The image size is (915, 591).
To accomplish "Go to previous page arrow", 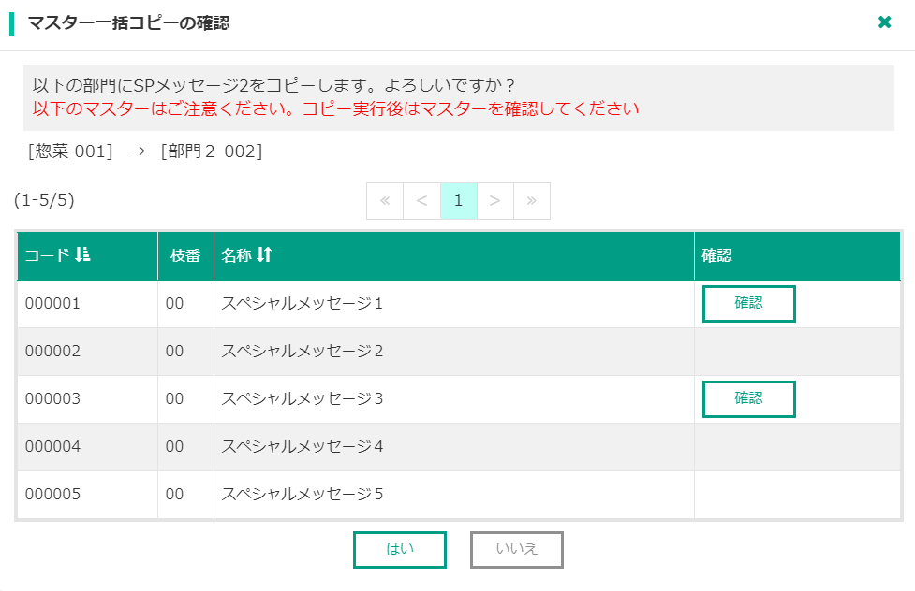I will 421,201.
